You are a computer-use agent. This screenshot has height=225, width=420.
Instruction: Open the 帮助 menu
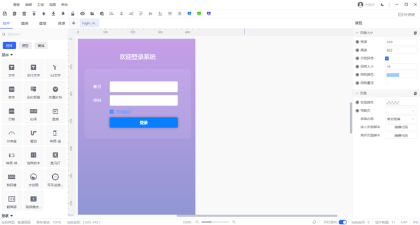(x=64, y=5)
